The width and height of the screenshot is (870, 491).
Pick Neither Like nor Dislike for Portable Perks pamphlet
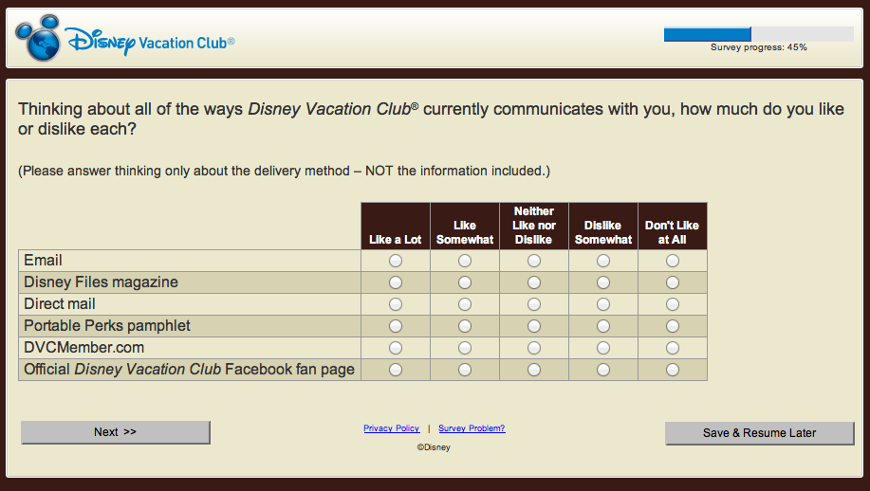click(x=534, y=326)
